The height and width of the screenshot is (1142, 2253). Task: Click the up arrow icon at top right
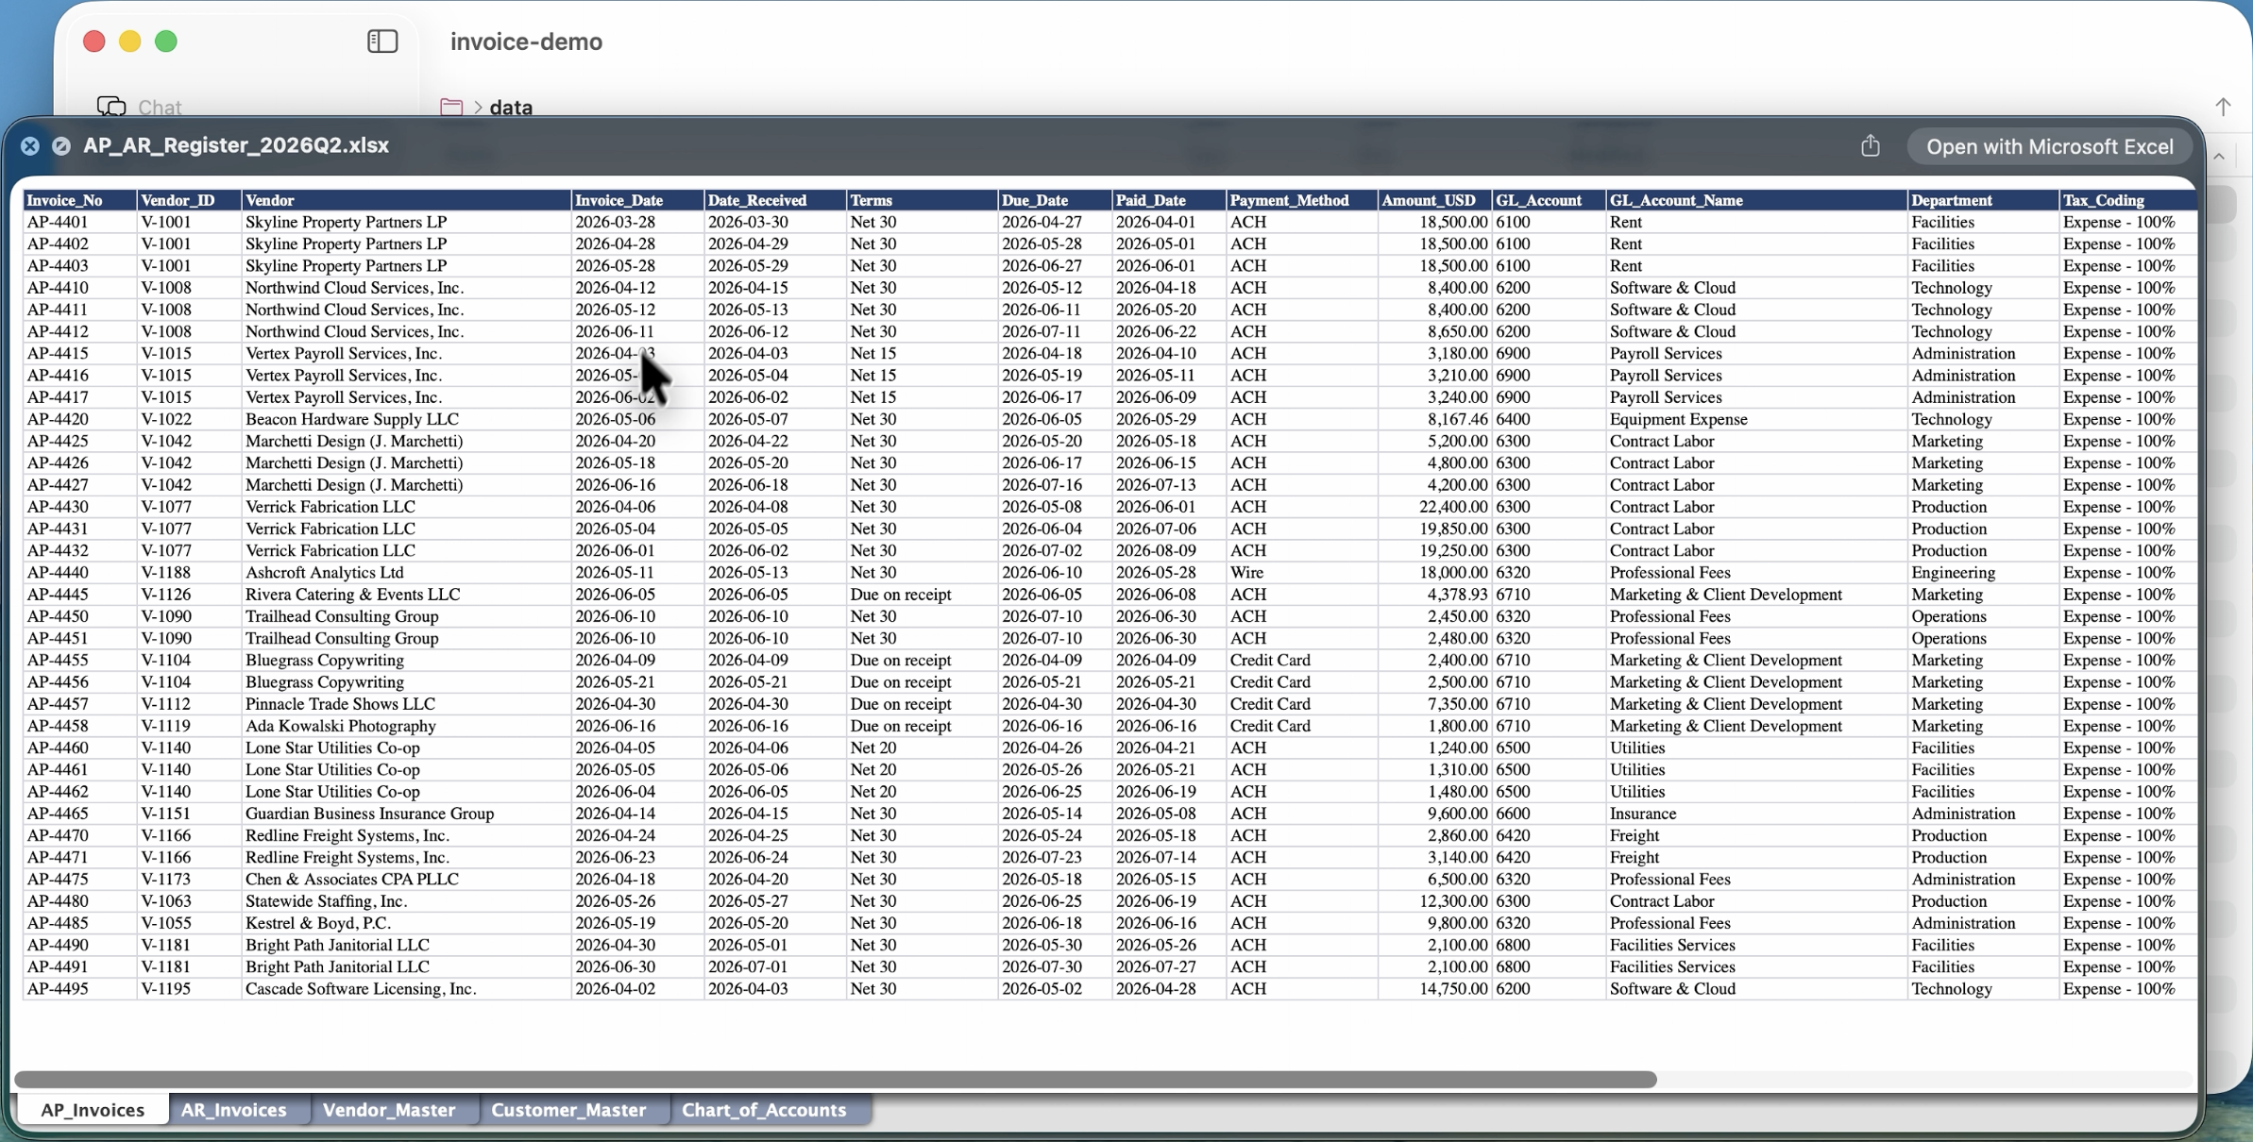2223,107
